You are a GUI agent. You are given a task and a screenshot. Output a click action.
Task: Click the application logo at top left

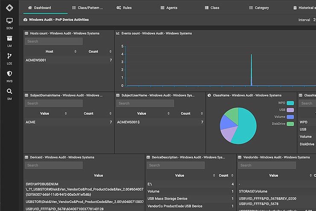point(9,7)
